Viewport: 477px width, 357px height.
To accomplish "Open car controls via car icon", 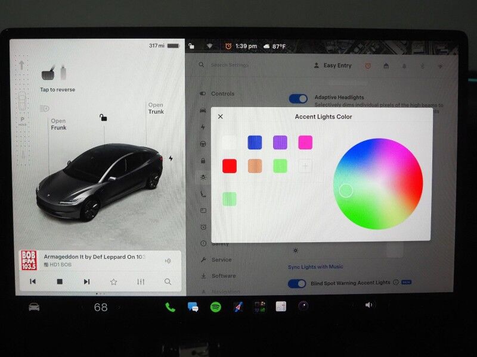I will click(x=34, y=307).
